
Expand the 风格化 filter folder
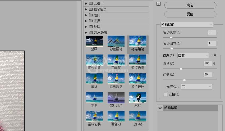coord(86,3)
